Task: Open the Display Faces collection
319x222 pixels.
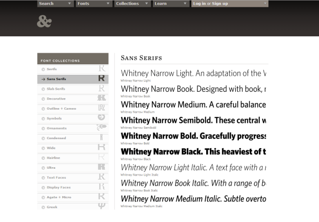Action: pyautogui.click(x=73, y=188)
